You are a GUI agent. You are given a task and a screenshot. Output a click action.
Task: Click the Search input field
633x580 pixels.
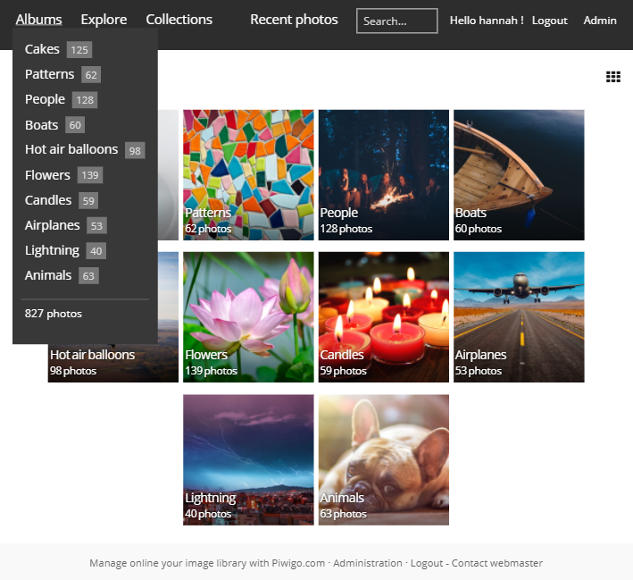tap(396, 21)
